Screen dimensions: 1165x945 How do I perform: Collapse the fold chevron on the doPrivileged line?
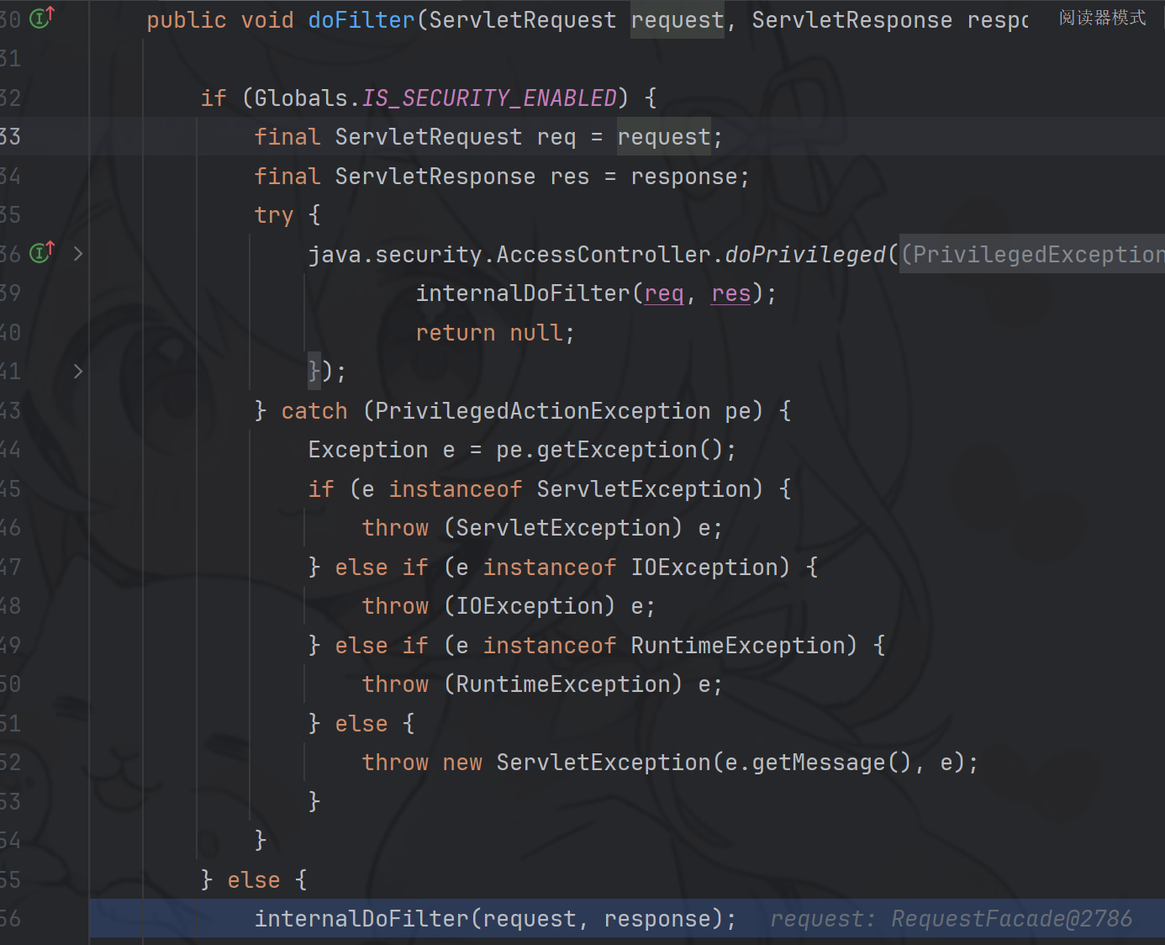coord(78,254)
